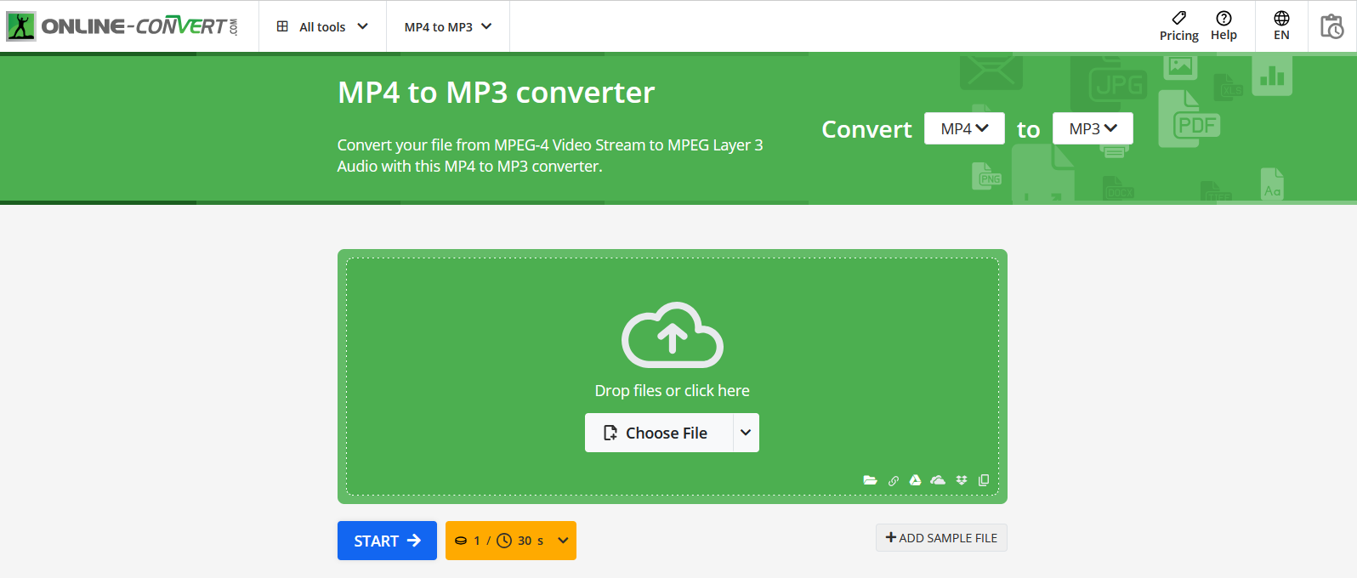This screenshot has width=1357, height=578.
Task: Import file from OneDrive
Action: (938, 480)
